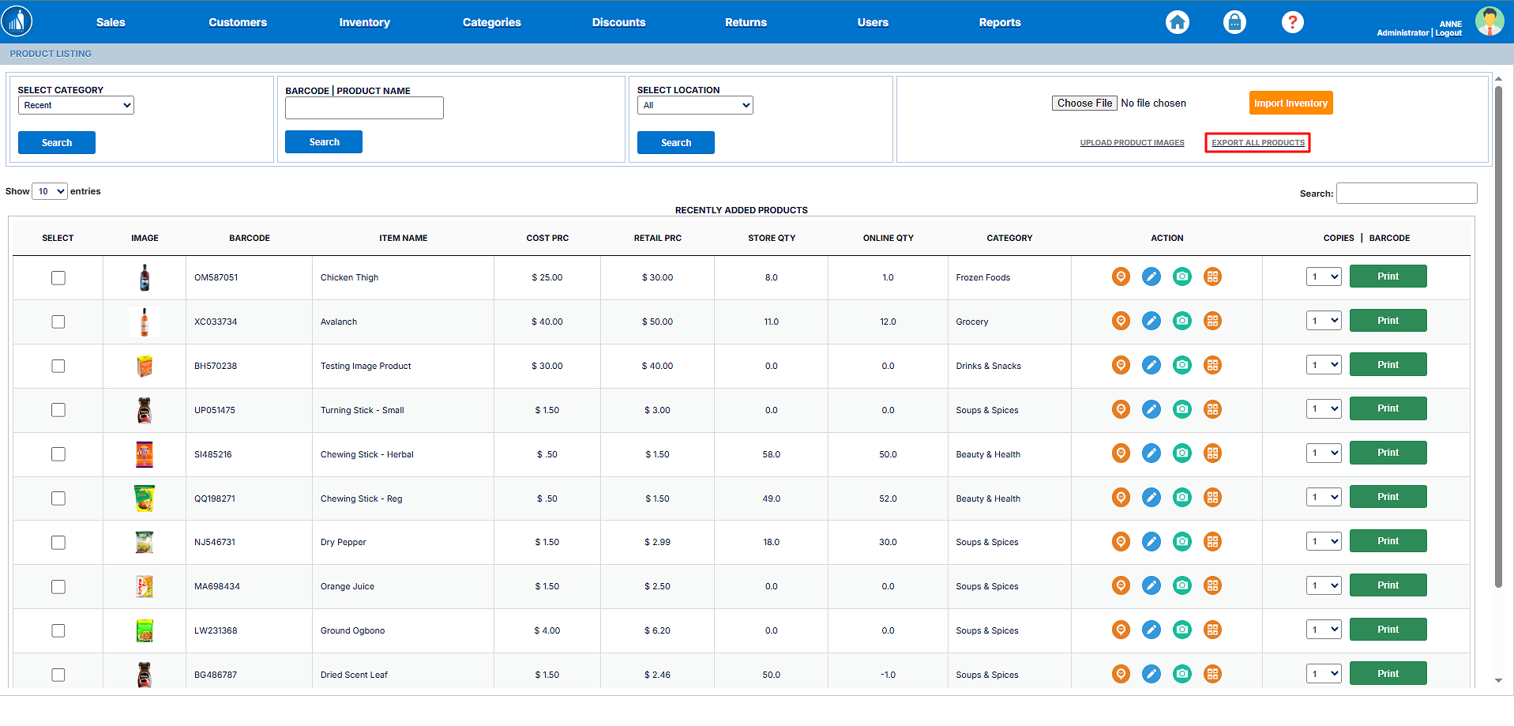1514x726 pixels.
Task: Click the pencil edit icon for Chicken Thigh
Action: coord(1151,276)
